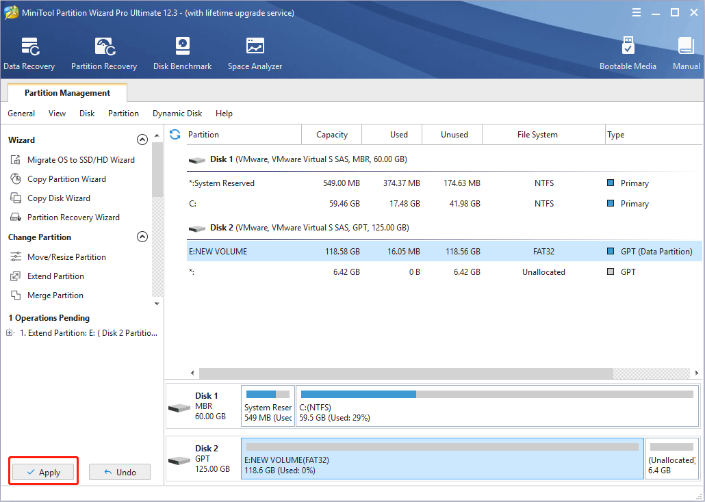
Task: Open the Dynamic Disk menu
Action: (x=177, y=114)
